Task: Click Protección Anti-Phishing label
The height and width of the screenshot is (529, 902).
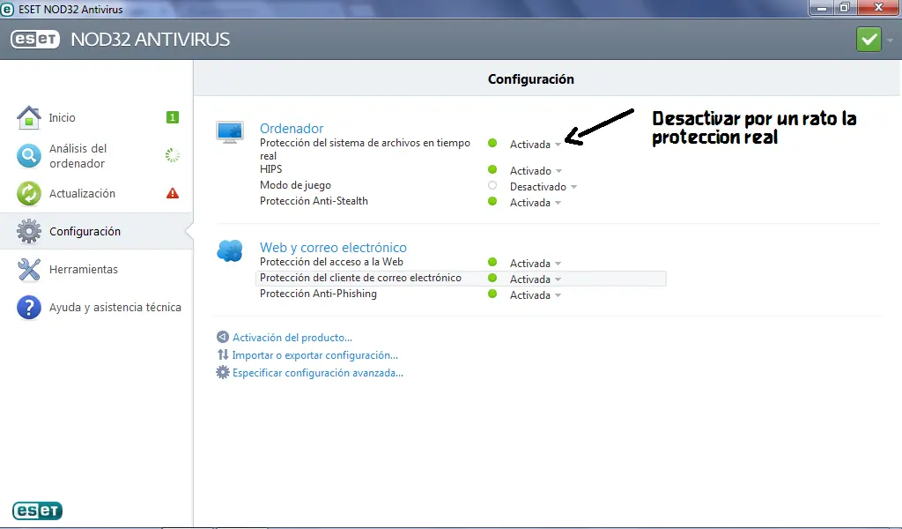Action: (318, 294)
